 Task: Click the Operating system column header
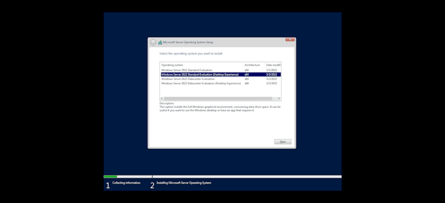(x=202, y=65)
